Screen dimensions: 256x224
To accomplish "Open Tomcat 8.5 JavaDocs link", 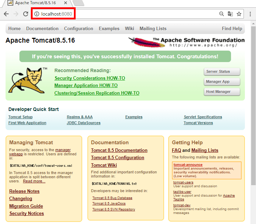I will point(109,204).
